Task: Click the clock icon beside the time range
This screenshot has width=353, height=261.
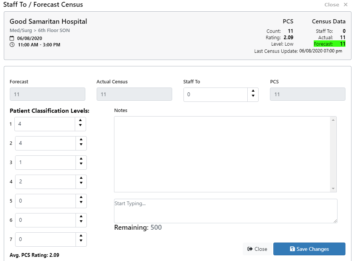Action: pyautogui.click(x=12, y=45)
